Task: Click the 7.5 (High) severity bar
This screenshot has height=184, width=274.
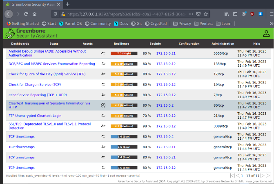Action: tap(124, 53)
